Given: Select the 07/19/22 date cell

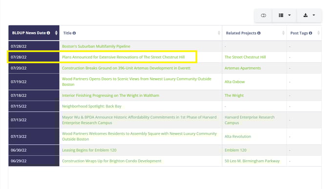Looking at the screenshot, I should point(34,82).
